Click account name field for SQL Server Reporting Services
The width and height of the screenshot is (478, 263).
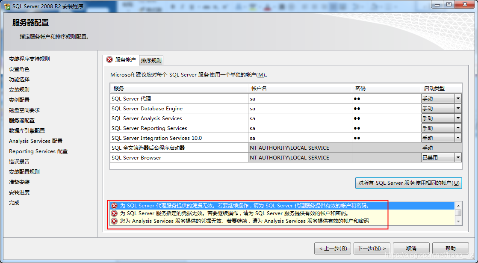(300, 128)
